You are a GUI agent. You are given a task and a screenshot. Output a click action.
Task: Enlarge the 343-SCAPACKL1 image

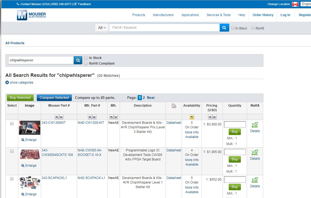tap(29, 194)
